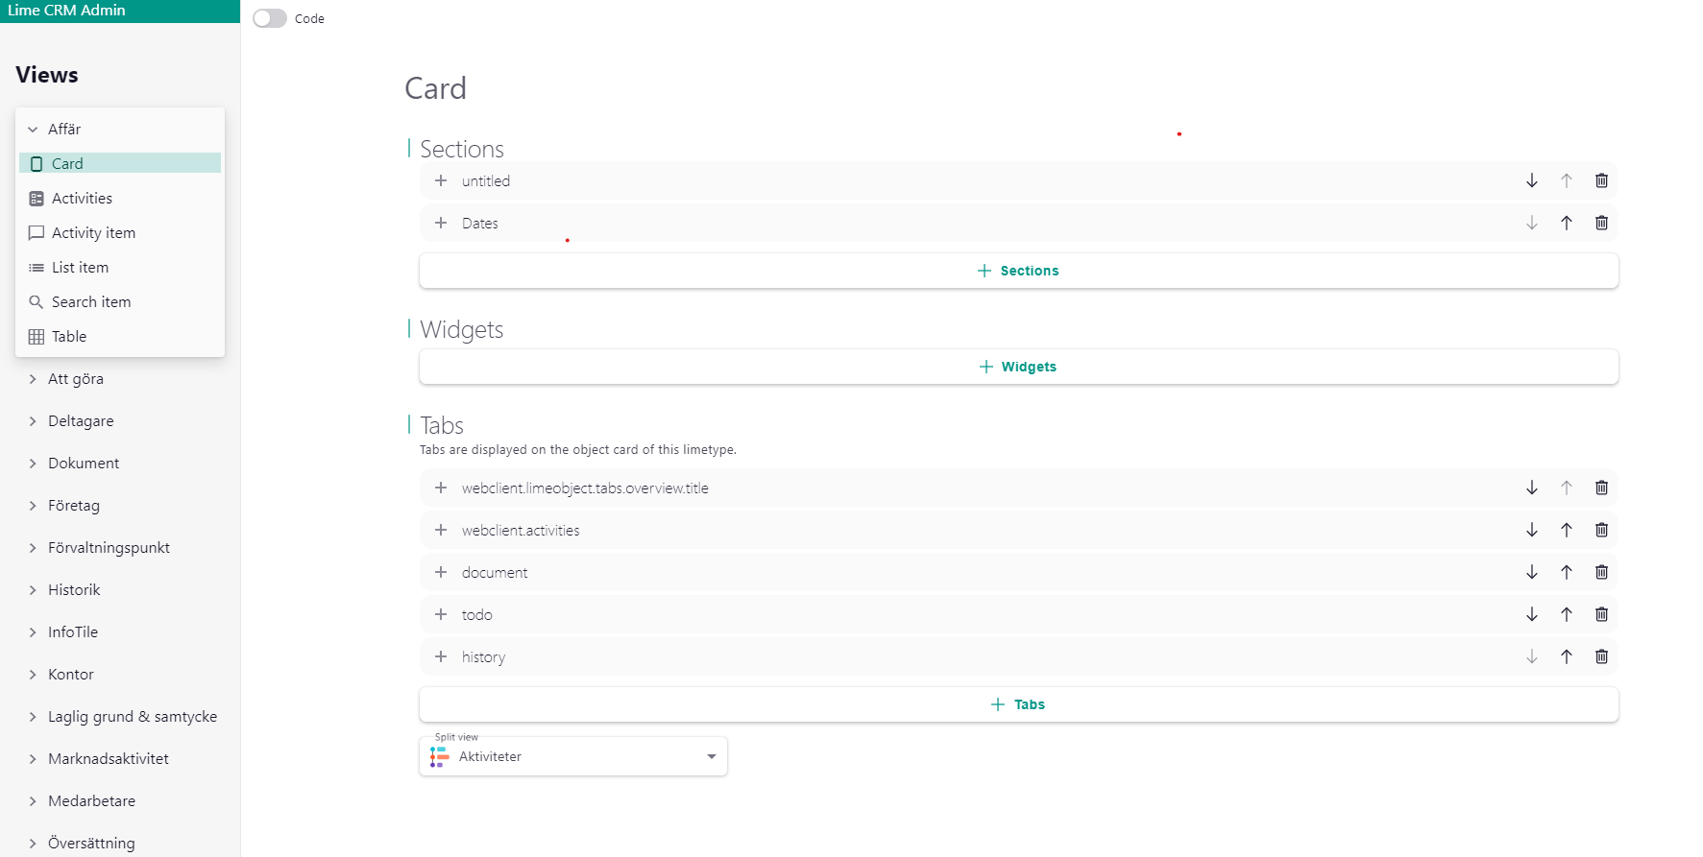Open List item view
The height and width of the screenshot is (857, 1703).
[x=120, y=267]
